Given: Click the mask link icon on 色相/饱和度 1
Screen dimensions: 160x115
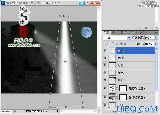Looking at the screenshot, I should [x=118, y=97].
